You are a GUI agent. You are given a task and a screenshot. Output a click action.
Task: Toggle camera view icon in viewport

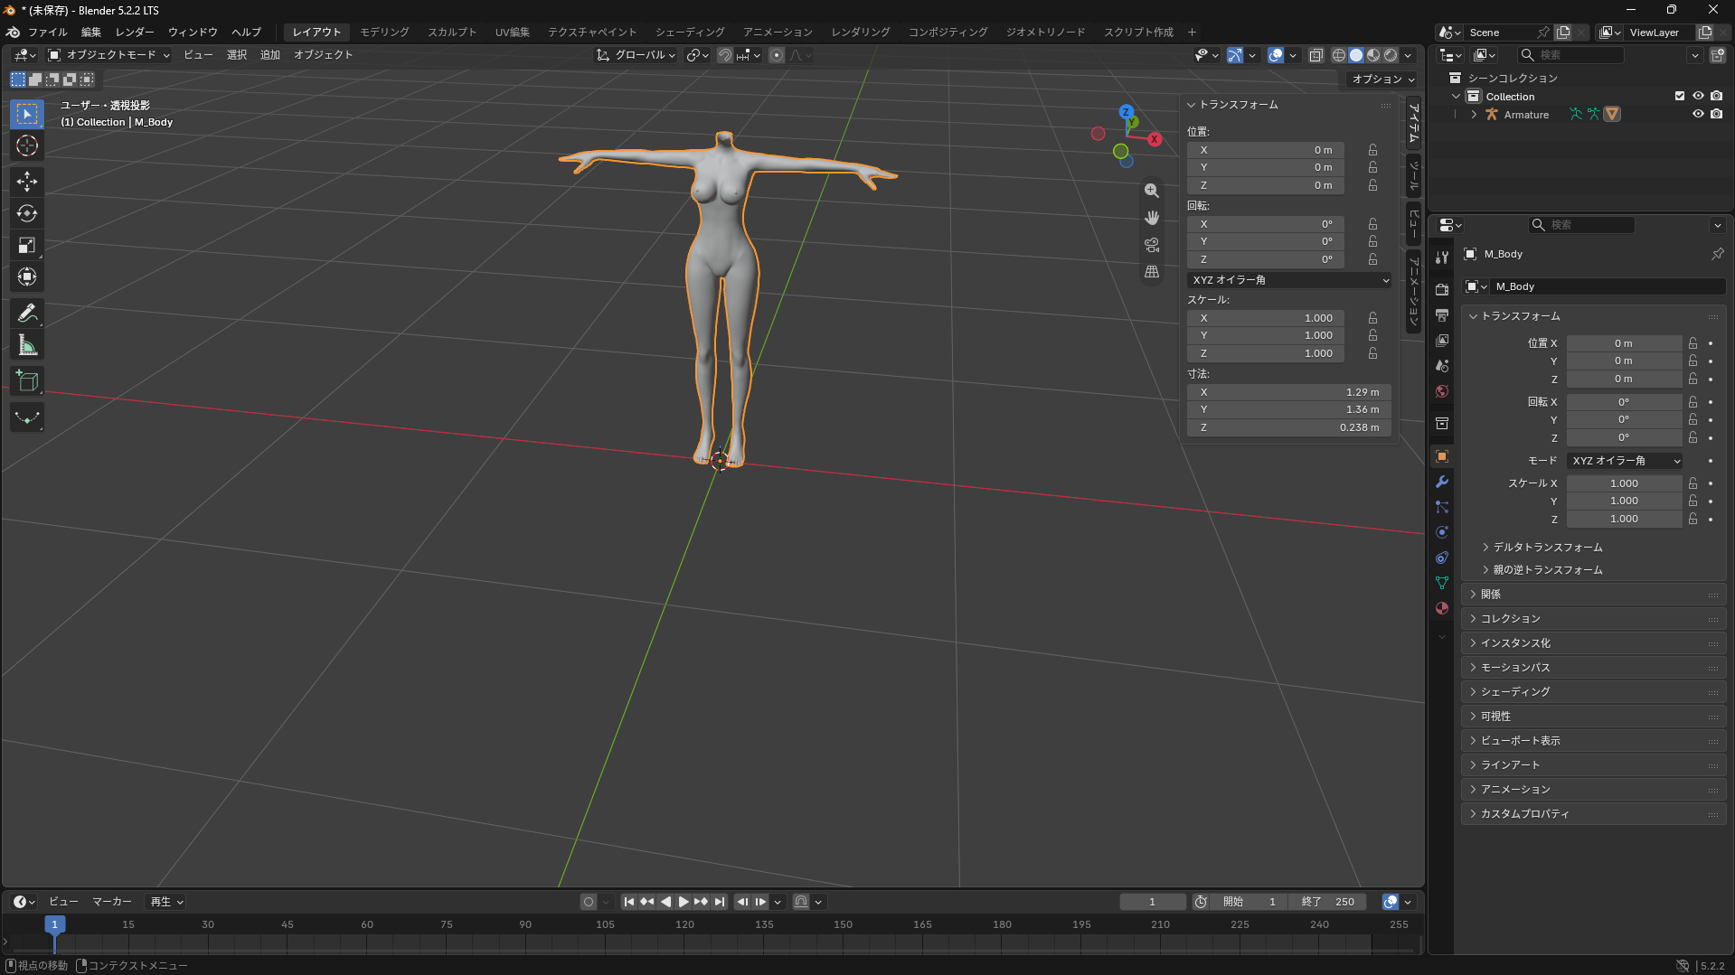click(1152, 245)
